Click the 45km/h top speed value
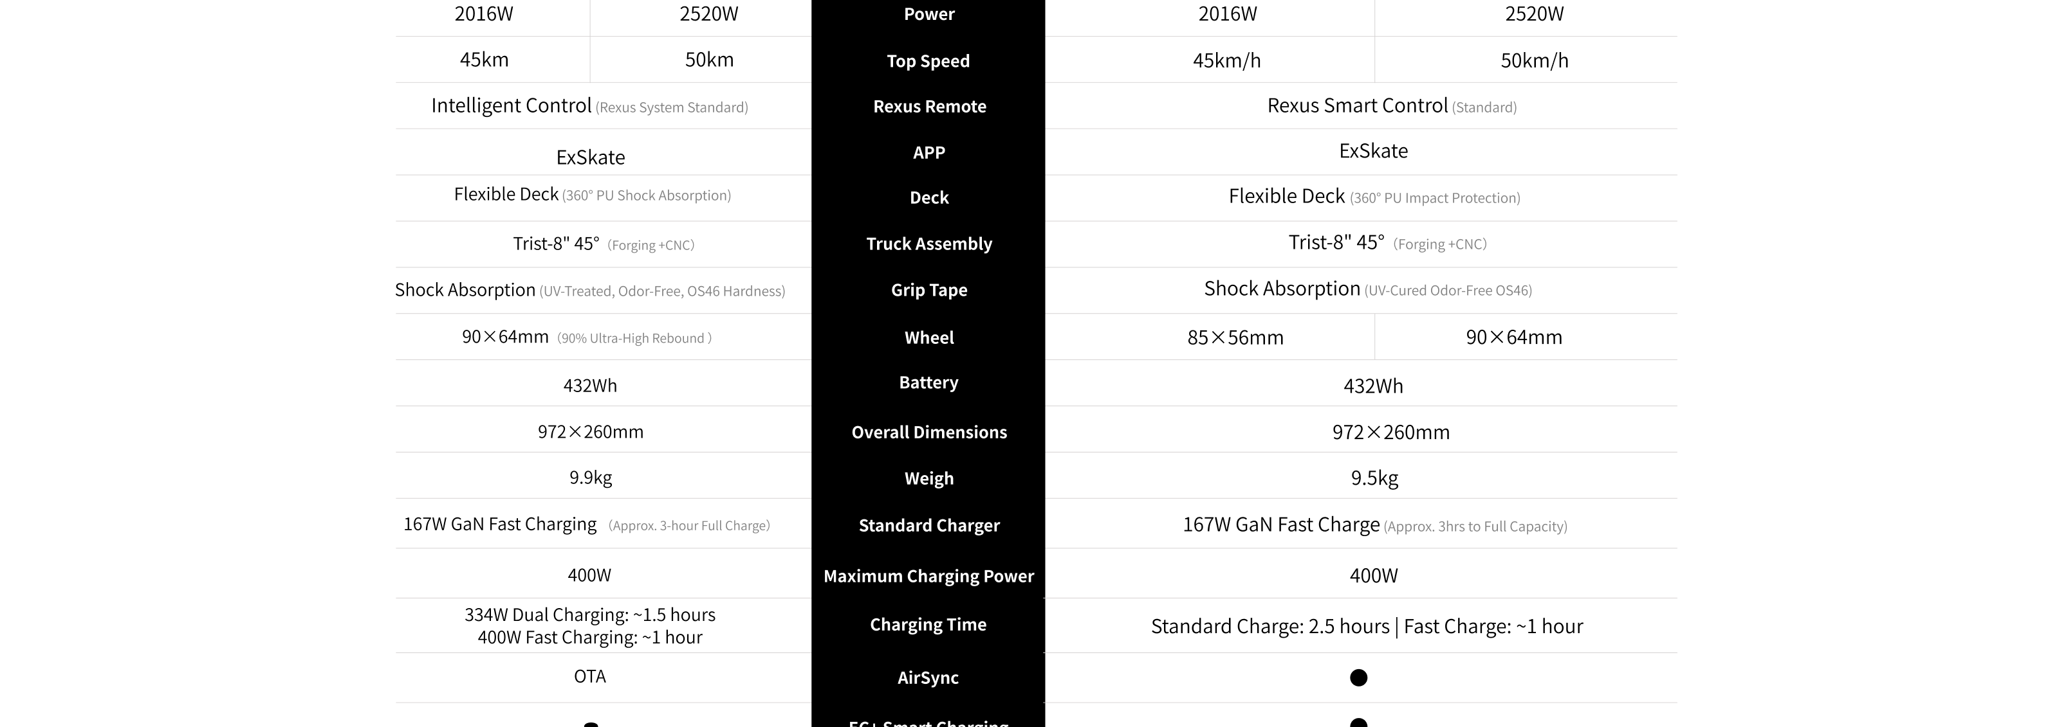 pos(1226,60)
